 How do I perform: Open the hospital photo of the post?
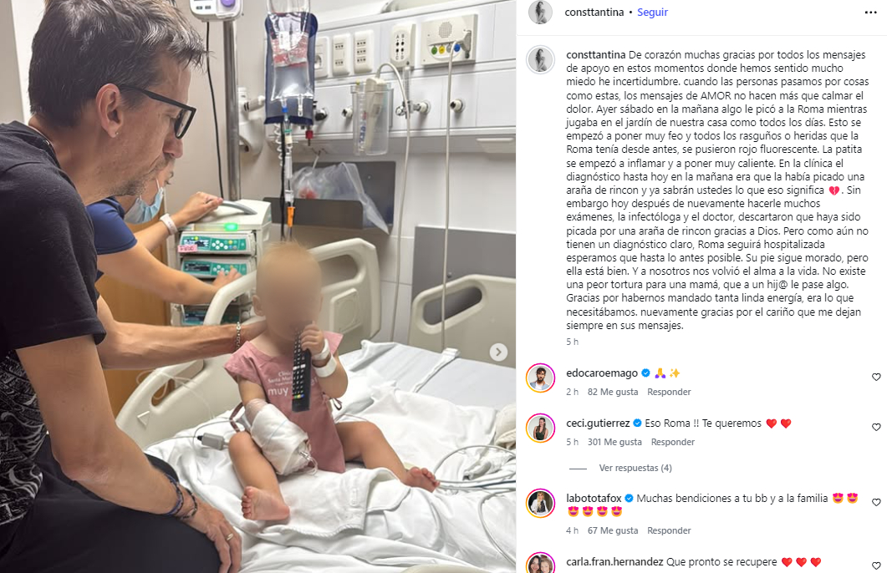tap(258, 286)
